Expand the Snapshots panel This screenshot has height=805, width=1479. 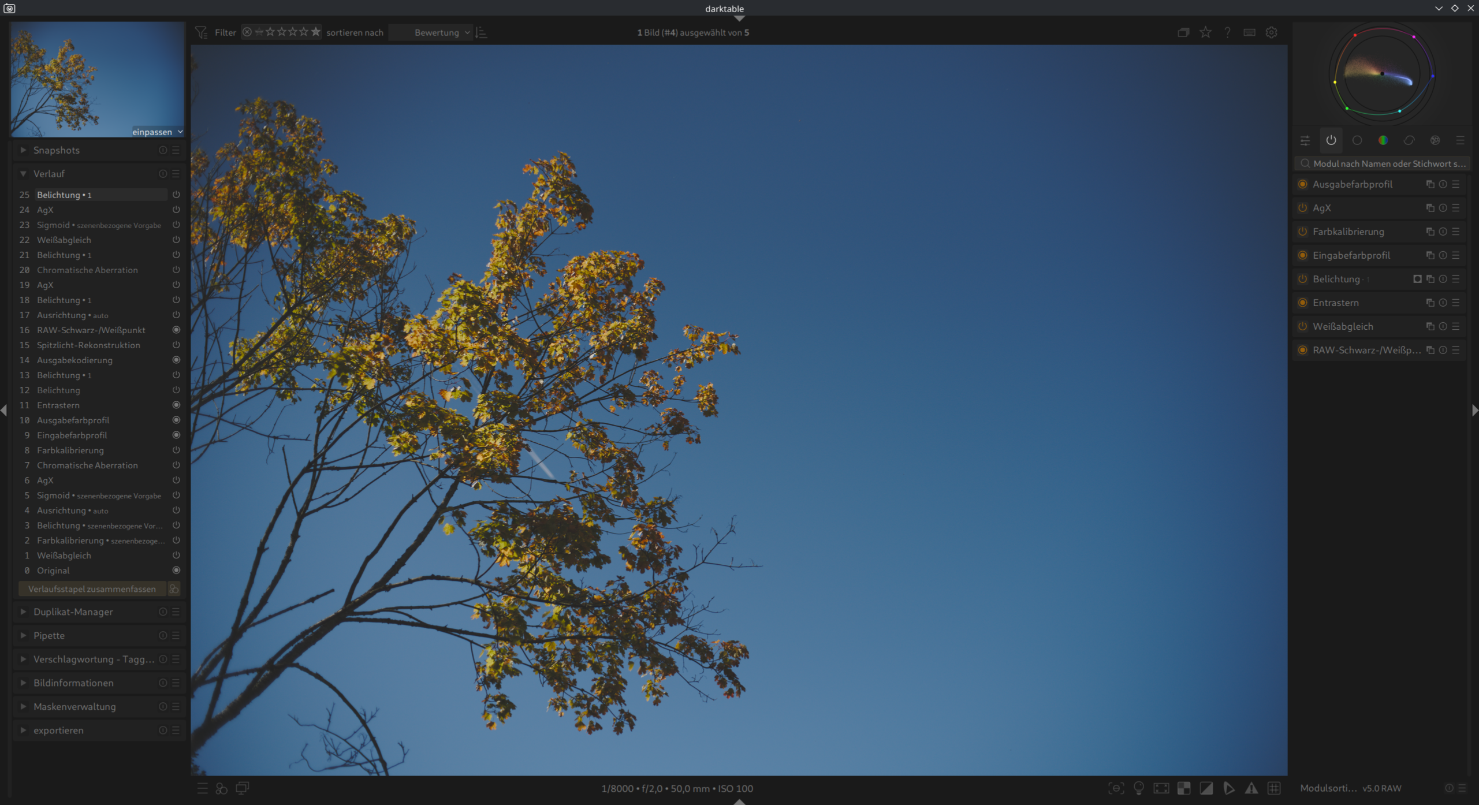click(x=57, y=150)
